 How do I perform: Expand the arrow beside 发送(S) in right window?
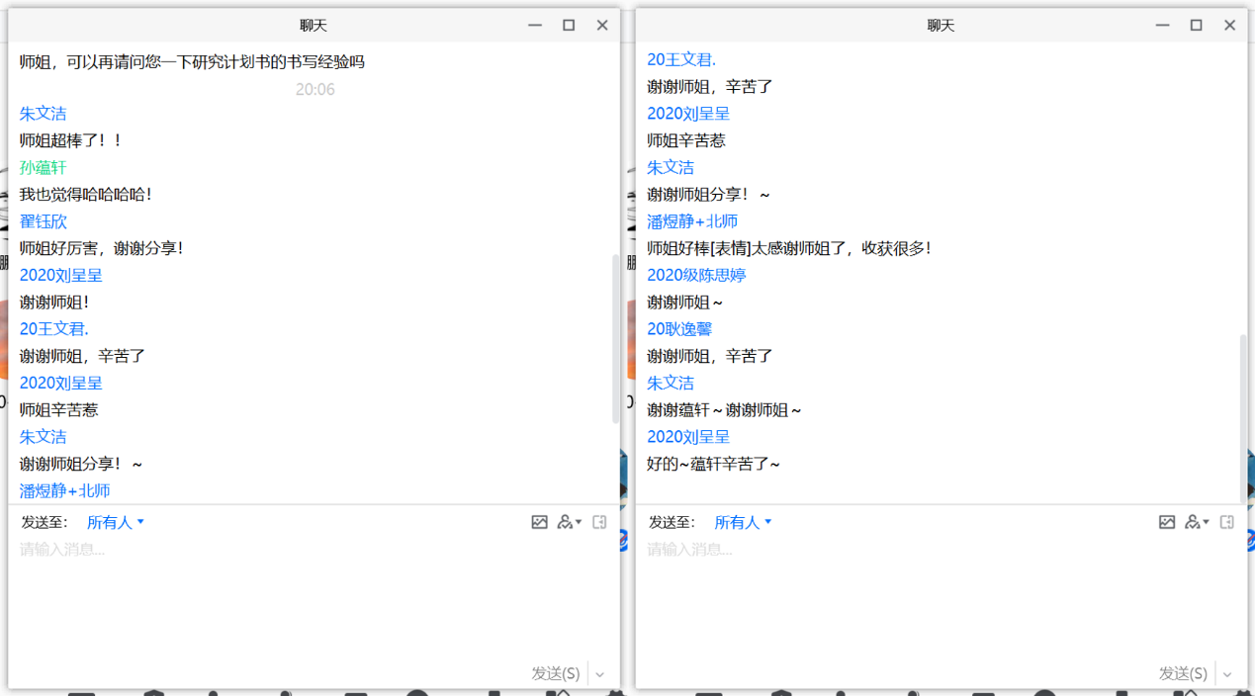coord(1227,674)
